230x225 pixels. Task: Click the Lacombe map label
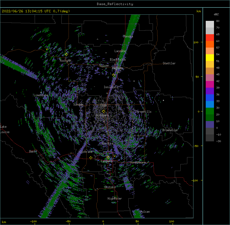coord(120,51)
